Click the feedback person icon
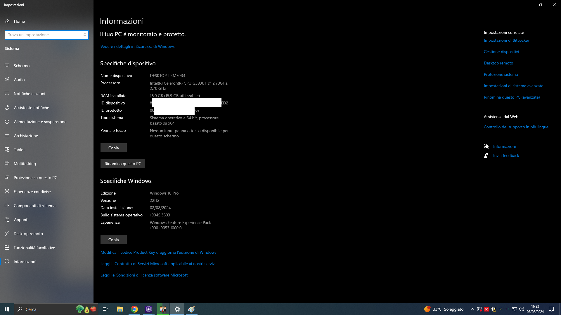Image resolution: width=561 pixels, height=315 pixels. point(486,155)
